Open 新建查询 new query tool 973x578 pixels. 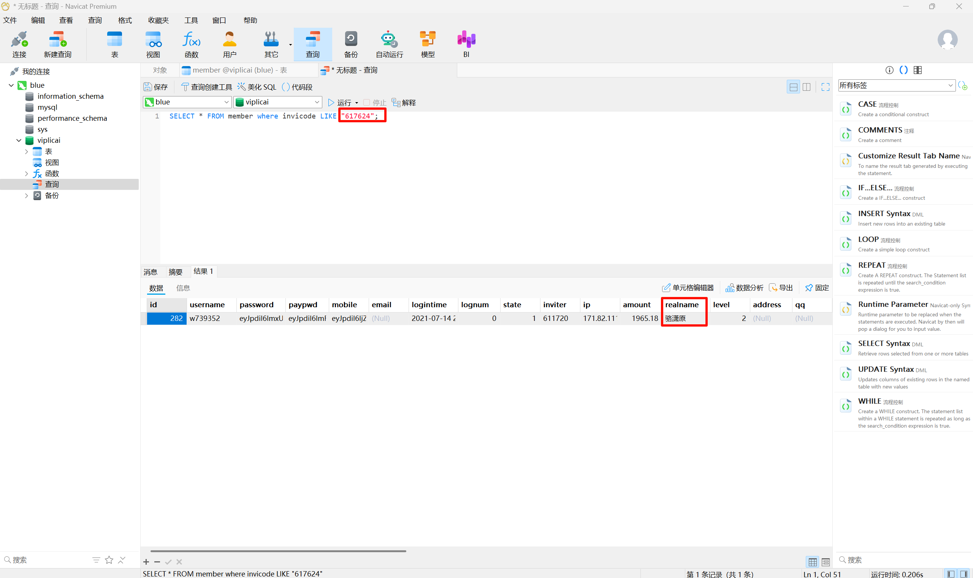(57, 44)
